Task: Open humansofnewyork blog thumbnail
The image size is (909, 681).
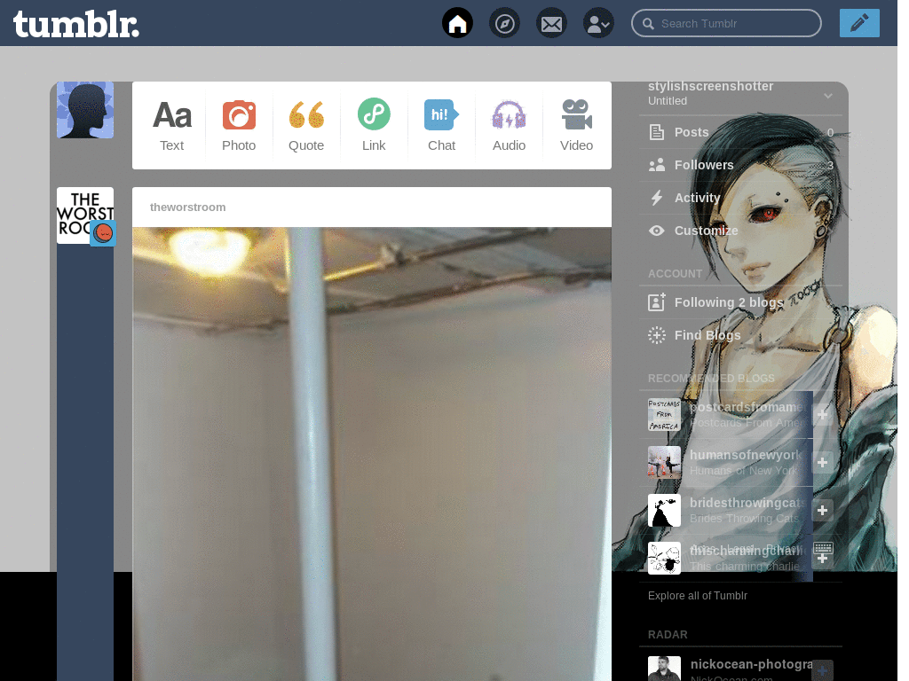Action: [664, 463]
